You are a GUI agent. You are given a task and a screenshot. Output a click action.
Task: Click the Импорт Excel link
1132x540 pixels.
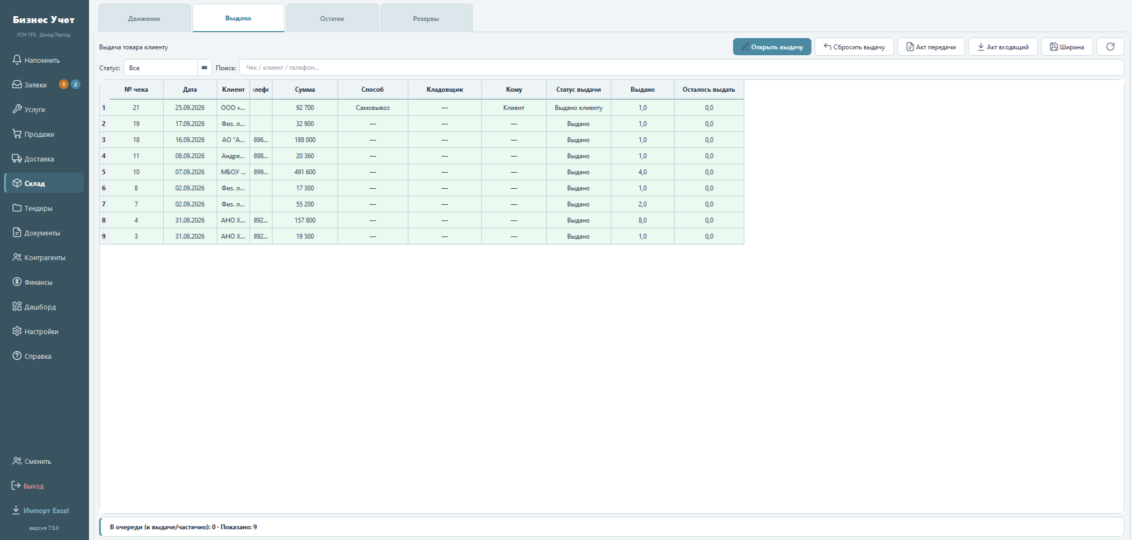click(41, 511)
